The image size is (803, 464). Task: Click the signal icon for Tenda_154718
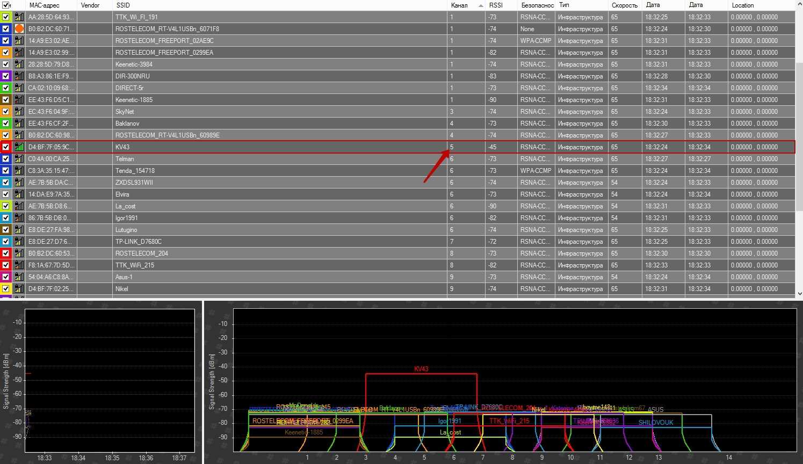[x=19, y=171]
